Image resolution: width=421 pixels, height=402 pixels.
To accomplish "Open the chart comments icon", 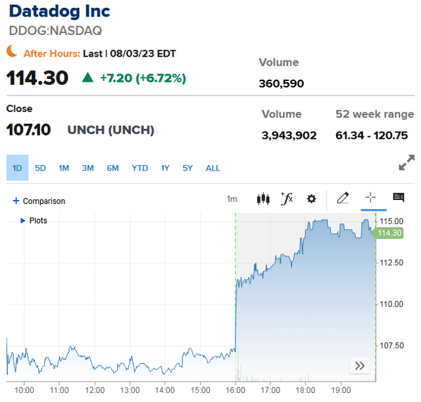I will [398, 198].
